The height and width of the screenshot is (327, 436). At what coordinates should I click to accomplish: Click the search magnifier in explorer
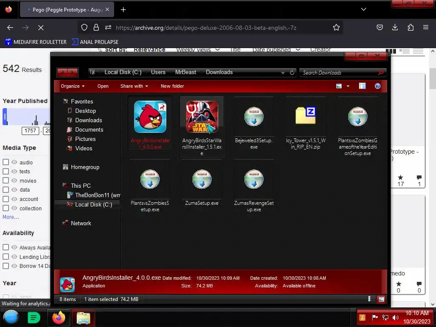[381, 72]
